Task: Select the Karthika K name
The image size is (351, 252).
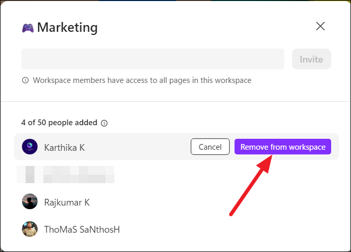Action: pyautogui.click(x=64, y=148)
